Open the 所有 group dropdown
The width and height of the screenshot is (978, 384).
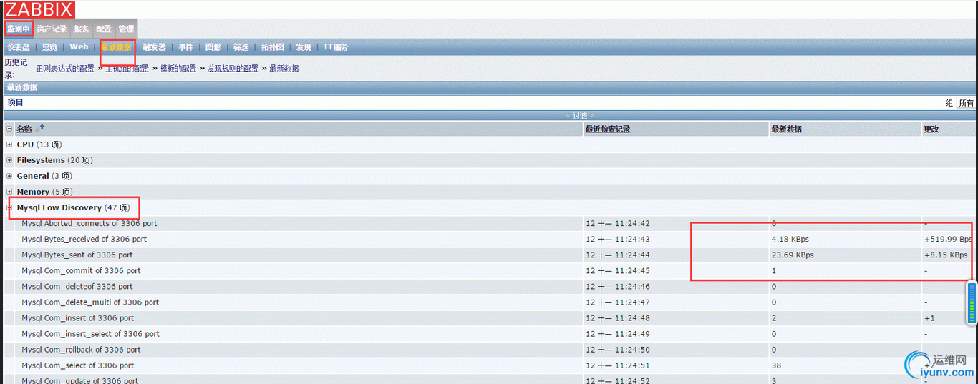click(967, 103)
